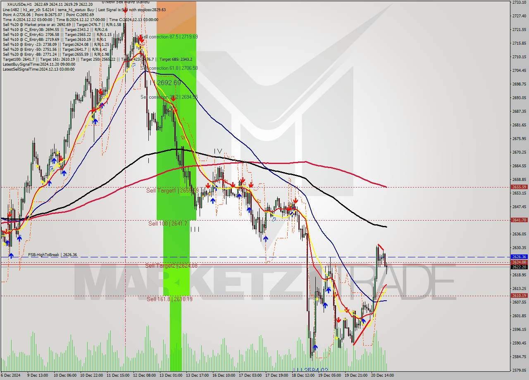The height and width of the screenshot is (380, 529).
Task: Click the 'Line:1482 | h1_atr_c0' status line
Action: [x=84, y=9]
